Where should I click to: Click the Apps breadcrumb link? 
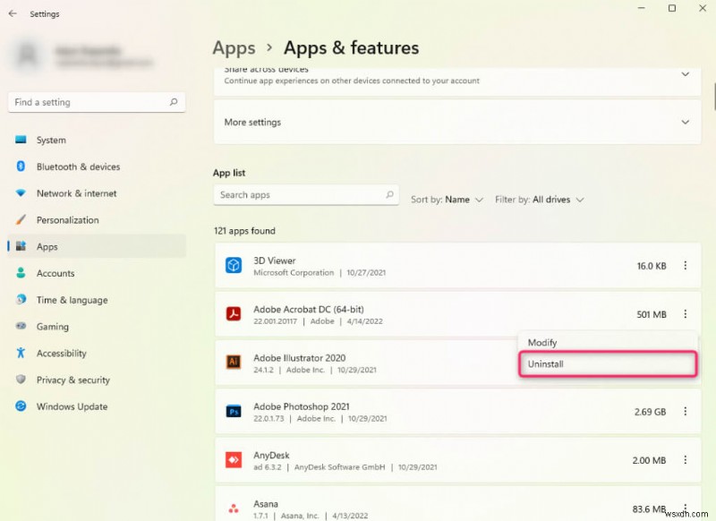click(x=234, y=48)
